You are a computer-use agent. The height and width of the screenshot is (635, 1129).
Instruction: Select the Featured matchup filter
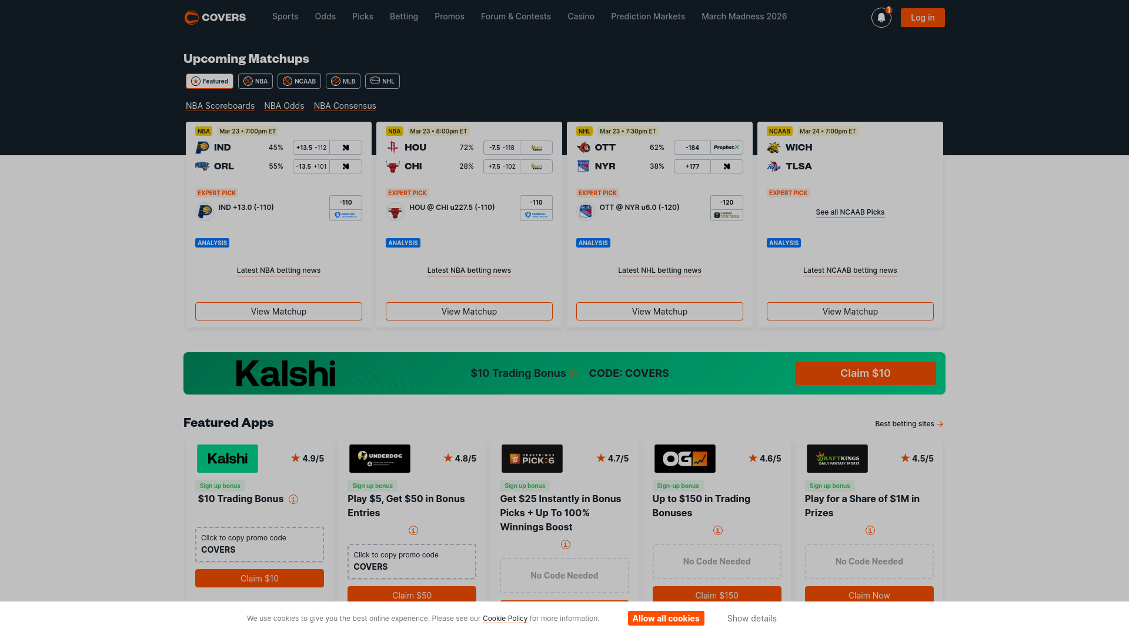coord(210,81)
